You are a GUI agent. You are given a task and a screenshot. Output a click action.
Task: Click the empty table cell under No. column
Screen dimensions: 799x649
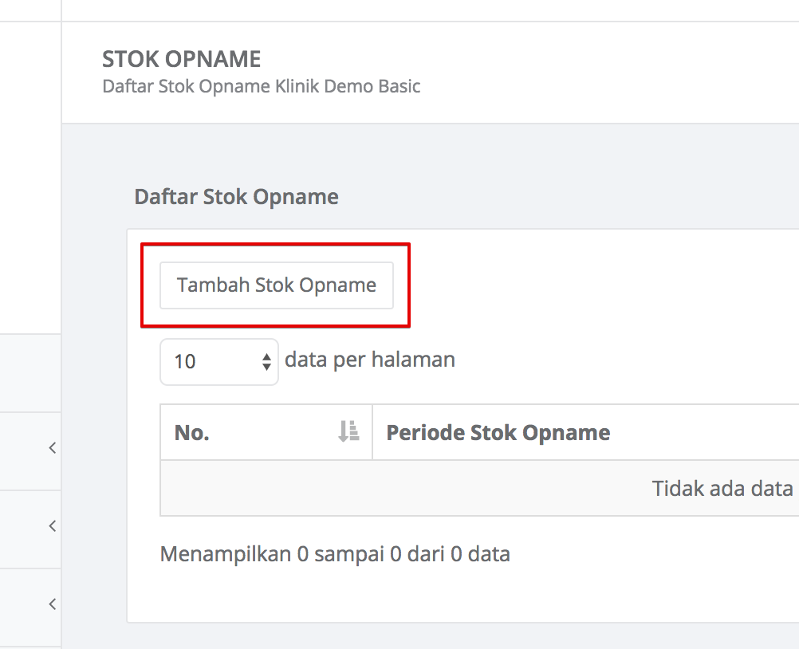click(266, 488)
